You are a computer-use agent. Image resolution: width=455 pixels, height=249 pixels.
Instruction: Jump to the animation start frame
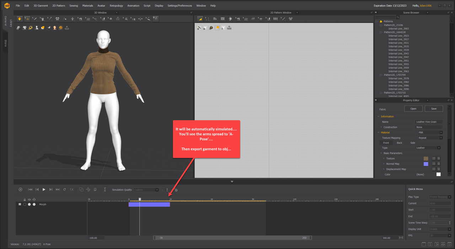(30, 190)
